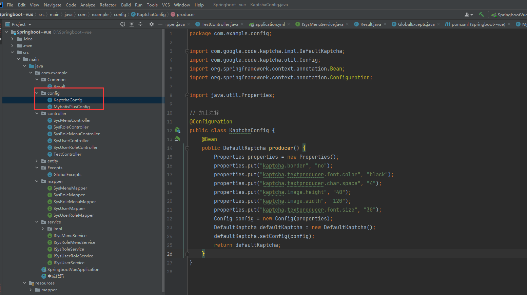Hide the Project panel with minus icon

tap(160, 24)
